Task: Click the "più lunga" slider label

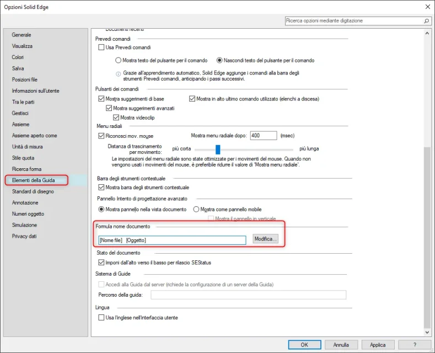Action: pyautogui.click(x=309, y=149)
